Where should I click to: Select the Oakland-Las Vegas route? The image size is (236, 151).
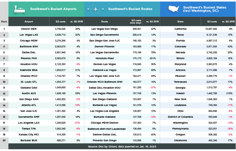tap(105, 70)
